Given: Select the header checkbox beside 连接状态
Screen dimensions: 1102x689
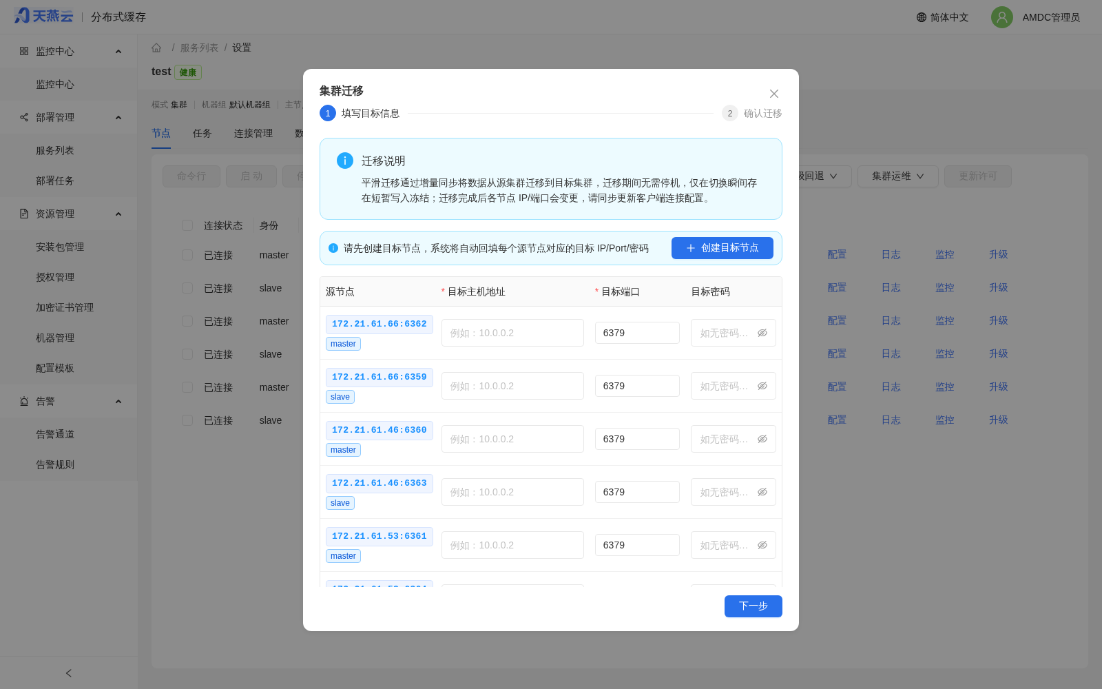Looking at the screenshot, I should 187,225.
